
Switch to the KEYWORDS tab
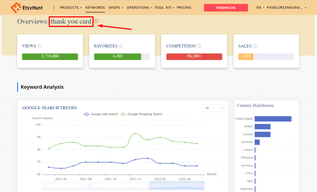coord(95,7)
